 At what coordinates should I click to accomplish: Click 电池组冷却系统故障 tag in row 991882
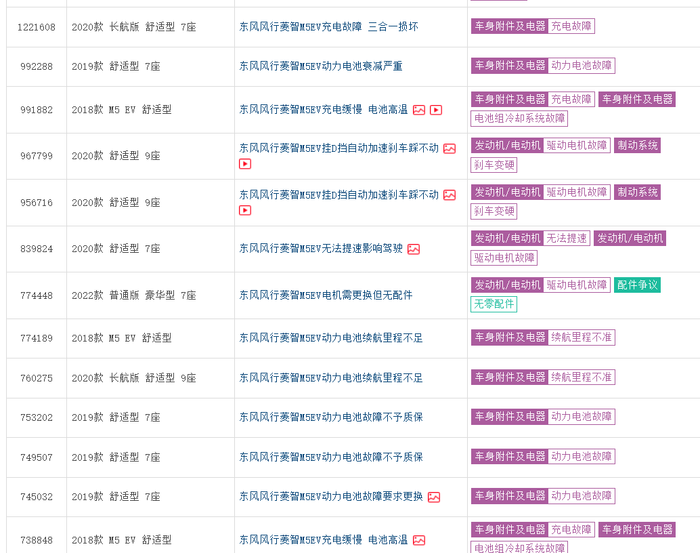519,119
